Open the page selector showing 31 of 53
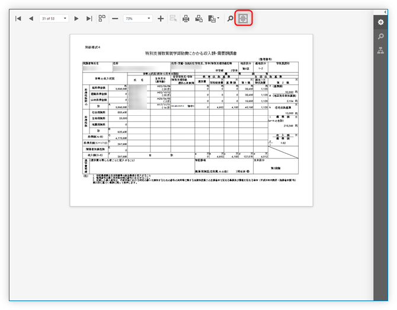397x310 pixels. pyautogui.click(x=54, y=18)
